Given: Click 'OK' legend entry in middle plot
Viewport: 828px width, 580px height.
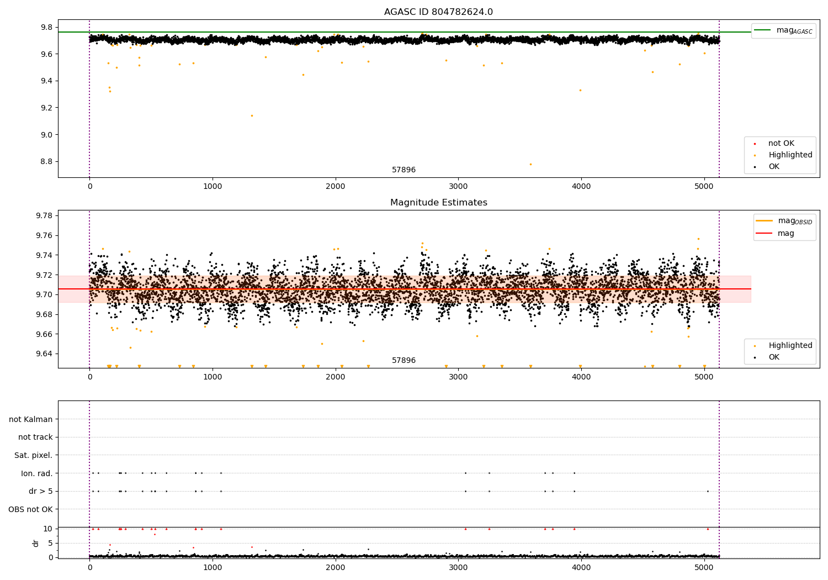Looking at the screenshot, I should 774,357.
